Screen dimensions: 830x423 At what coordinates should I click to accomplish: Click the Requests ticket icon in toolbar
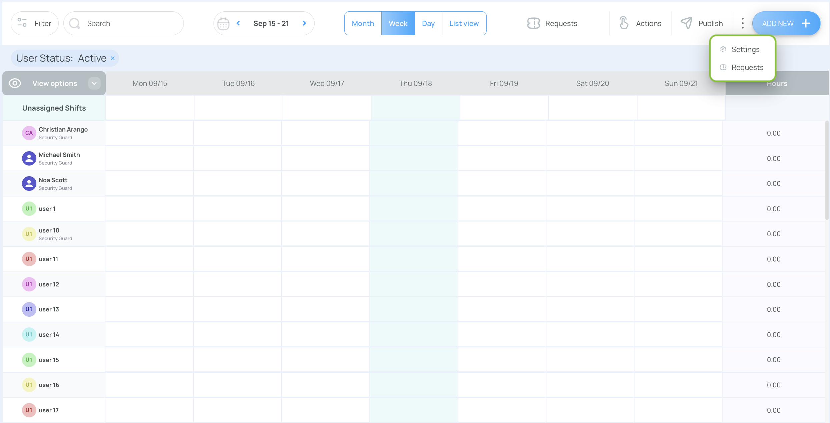[x=533, y=23]
